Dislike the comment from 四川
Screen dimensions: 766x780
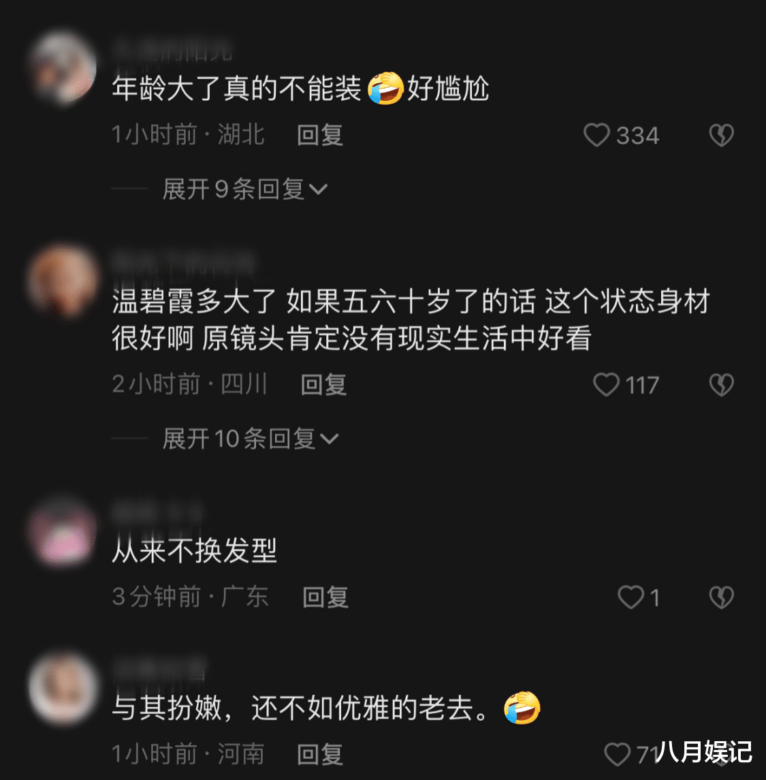click(721, 385)
